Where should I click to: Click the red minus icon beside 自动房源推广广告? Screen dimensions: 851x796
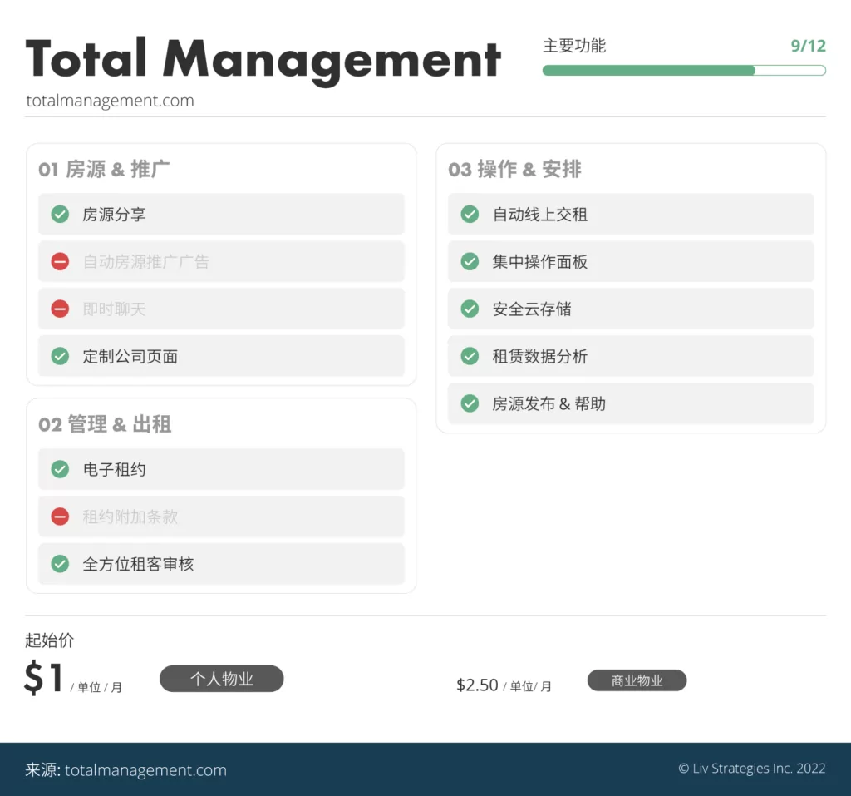click(x=60, y=262)
